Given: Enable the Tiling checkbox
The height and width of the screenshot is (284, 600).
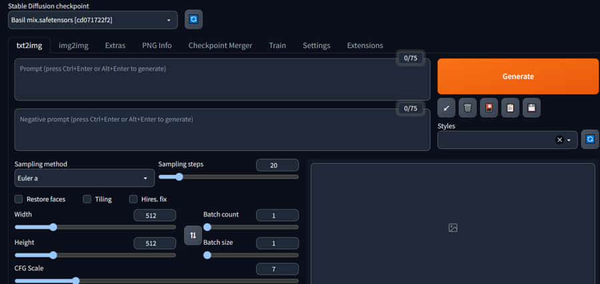Looking at the screenshot, I should [x=87, y=200].
